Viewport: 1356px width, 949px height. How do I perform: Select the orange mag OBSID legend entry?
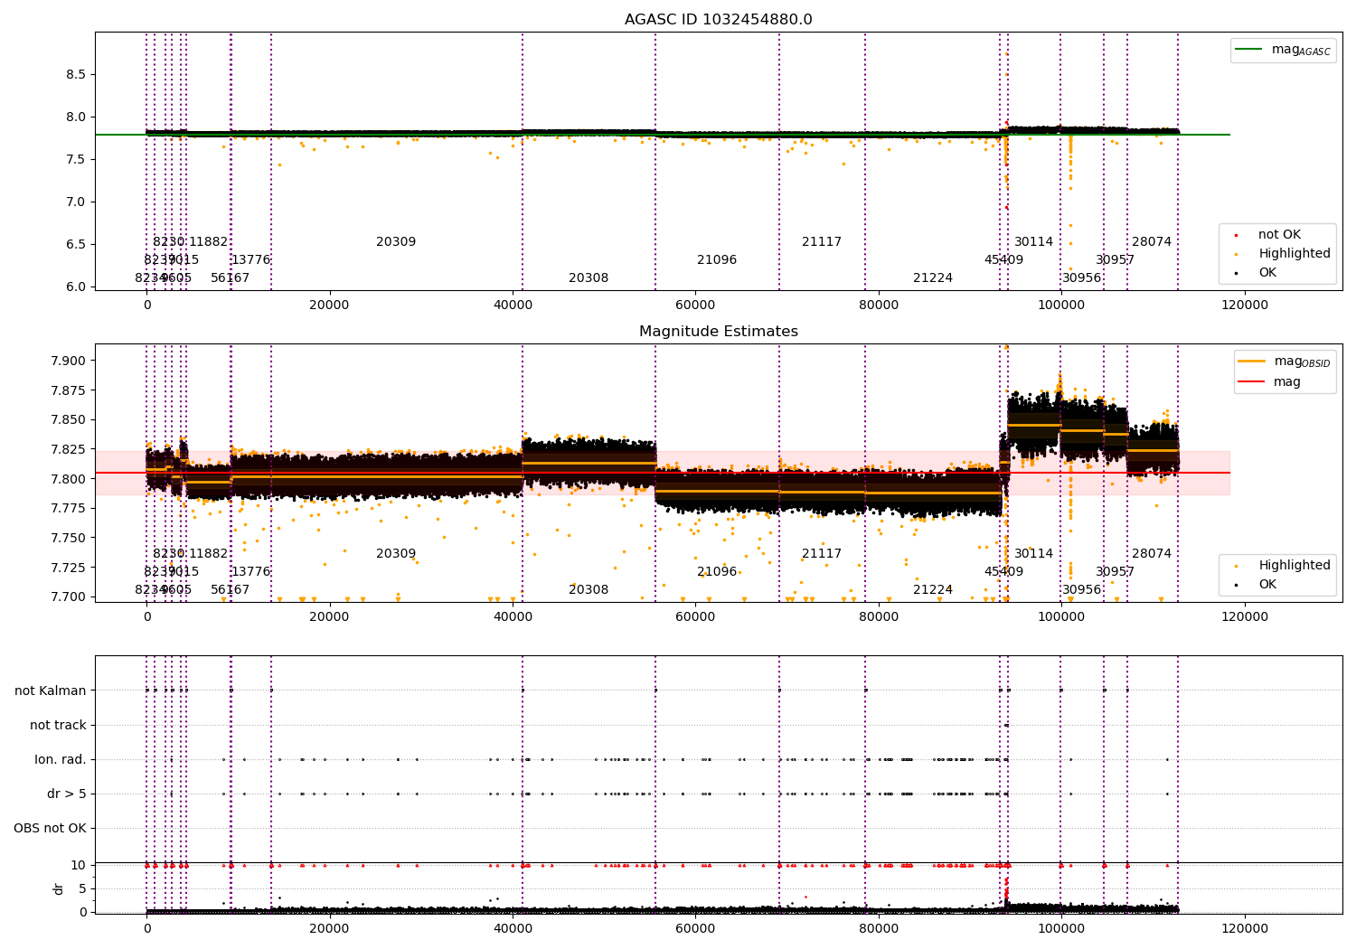coord(1284,362)
